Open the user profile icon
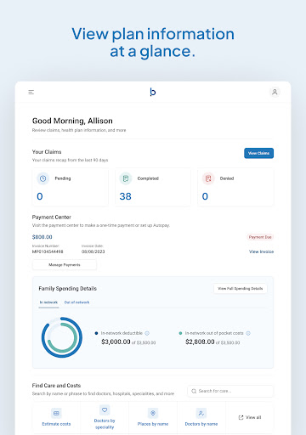The height and width of the screenshot is (435, 306). pyautogui.click(x=275, y=92)
